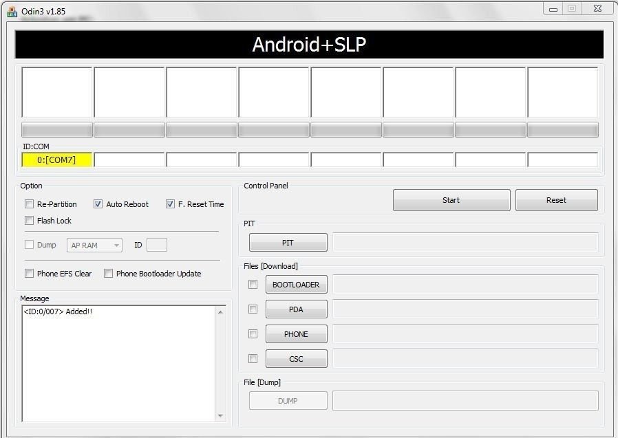
Task: Start the flashing process
Action: click(451, 200)
